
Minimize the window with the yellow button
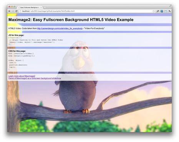pos(12,7)
